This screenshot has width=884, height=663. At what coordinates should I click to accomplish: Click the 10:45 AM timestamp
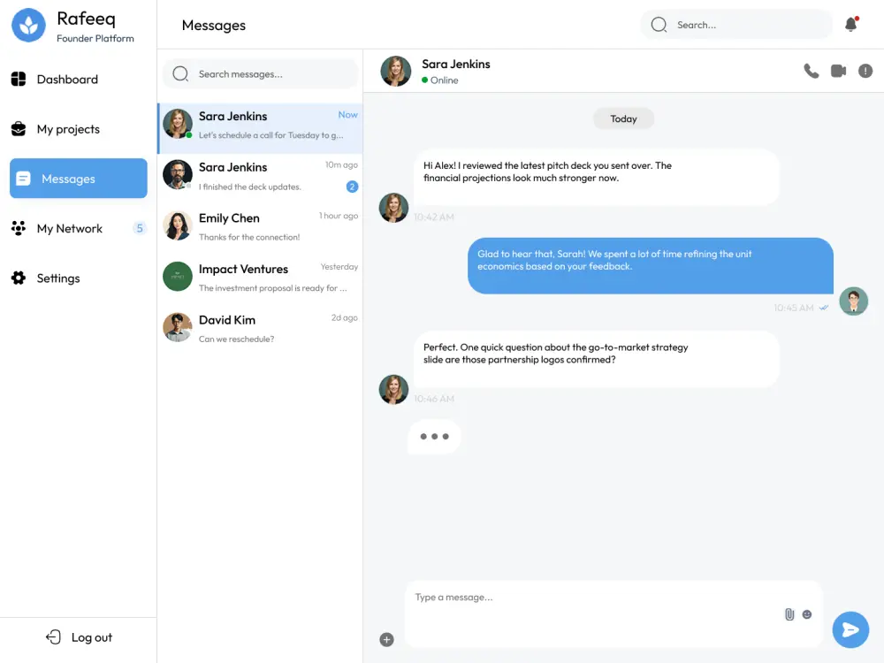tap(794, 308)
